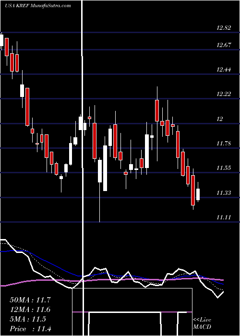Click the 50MA : 11.7 readout
This screenshot has width=240, height=336.
point(30,300)
